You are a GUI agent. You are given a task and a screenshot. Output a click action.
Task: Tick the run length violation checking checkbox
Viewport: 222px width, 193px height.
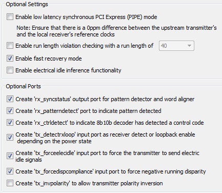(10, 46)
